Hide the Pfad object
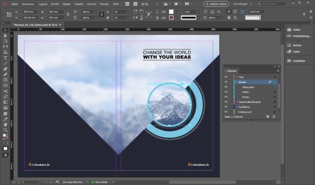Viewport: 315px width, 185px height. pos(226,92)
